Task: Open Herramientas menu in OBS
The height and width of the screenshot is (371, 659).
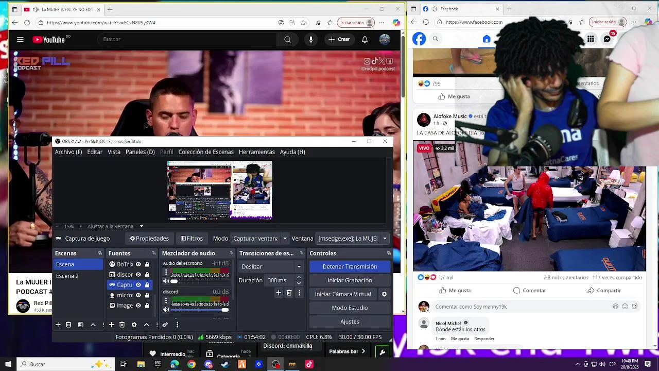Action: [256, 152]
